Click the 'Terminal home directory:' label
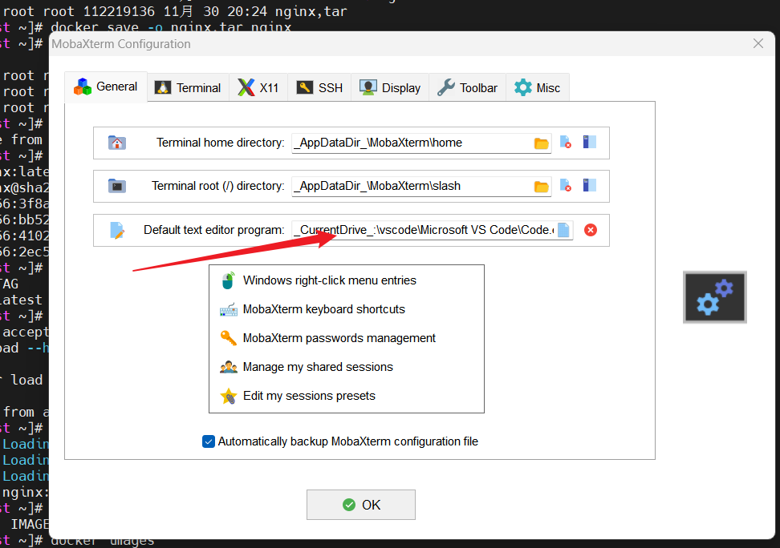The image size is (780, 548). 221,143
